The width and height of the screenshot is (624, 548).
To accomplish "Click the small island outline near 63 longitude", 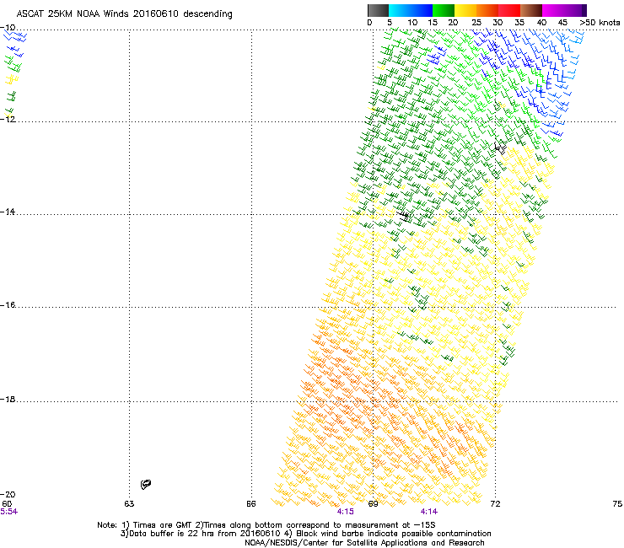I will 146,484.
